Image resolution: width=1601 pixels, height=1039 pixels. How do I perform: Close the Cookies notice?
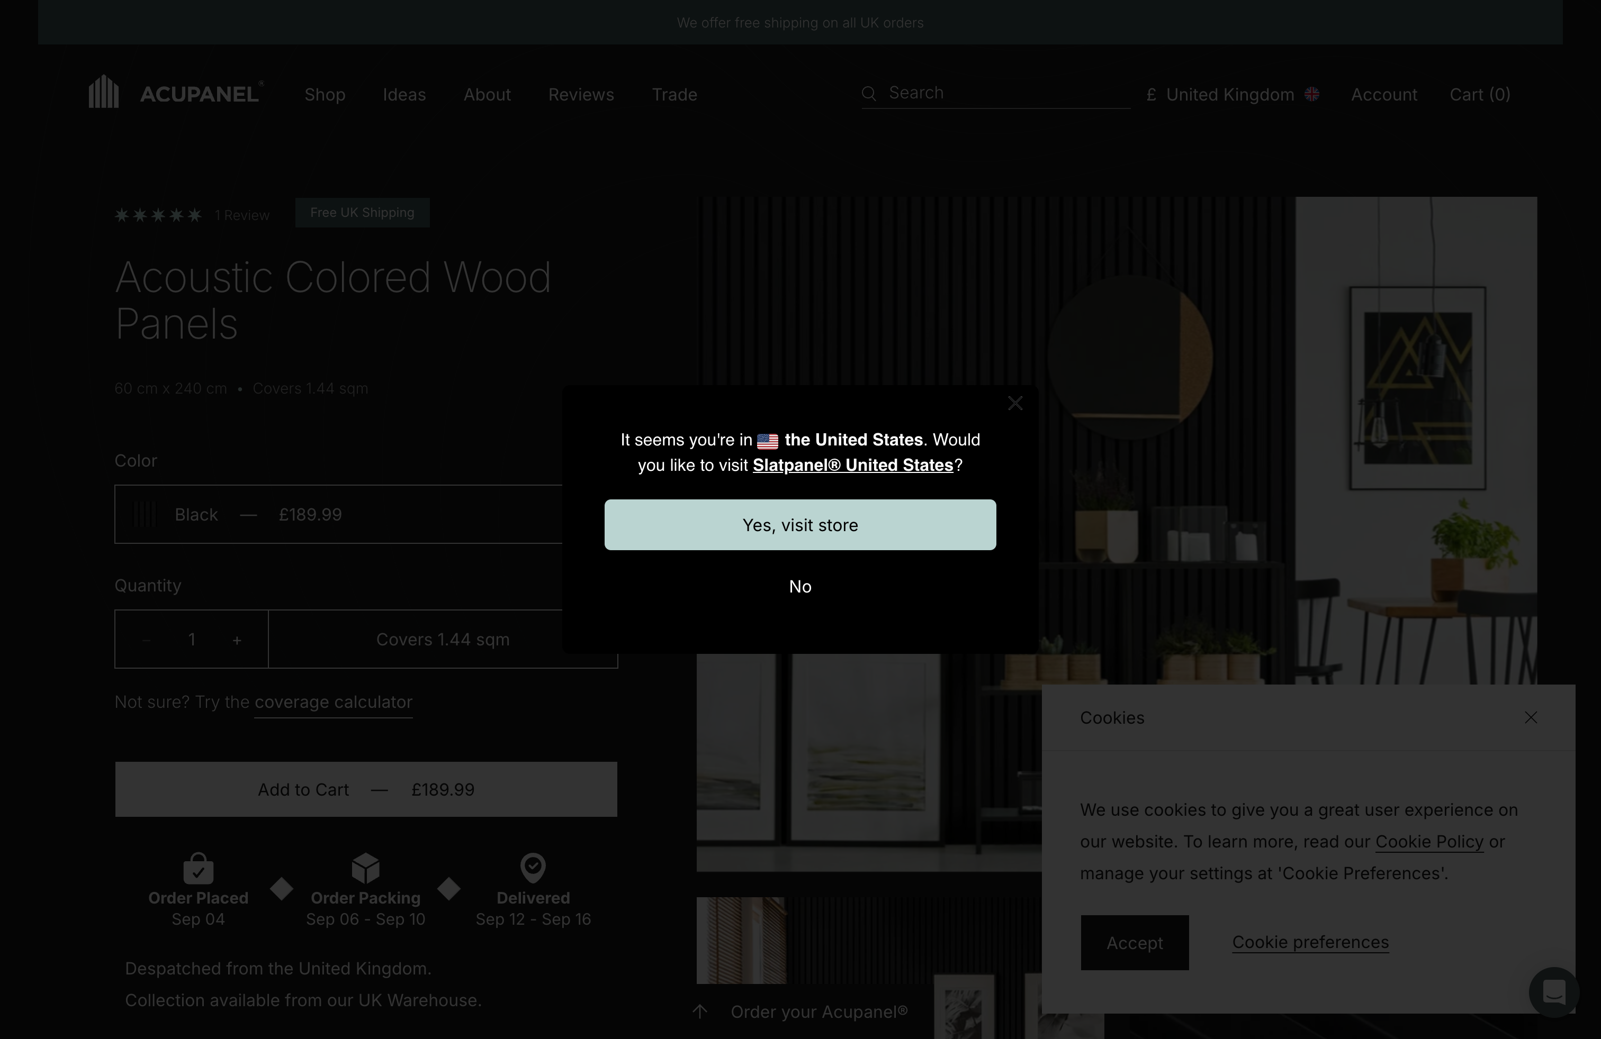pos(1531,717)
